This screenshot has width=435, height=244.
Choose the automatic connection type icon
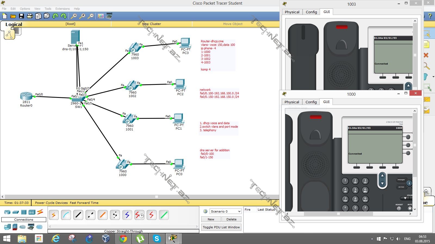54,215
